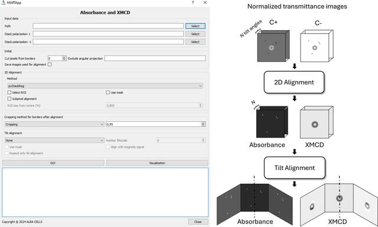This screenshot has height=227, width=378.
Task: Close the MARTApp window with X
Action: [x=205, y=2]
